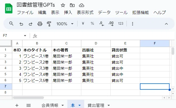Screen dimensions: 176x108
Task: Click the move to folder icon
Action: click(72, 5)
